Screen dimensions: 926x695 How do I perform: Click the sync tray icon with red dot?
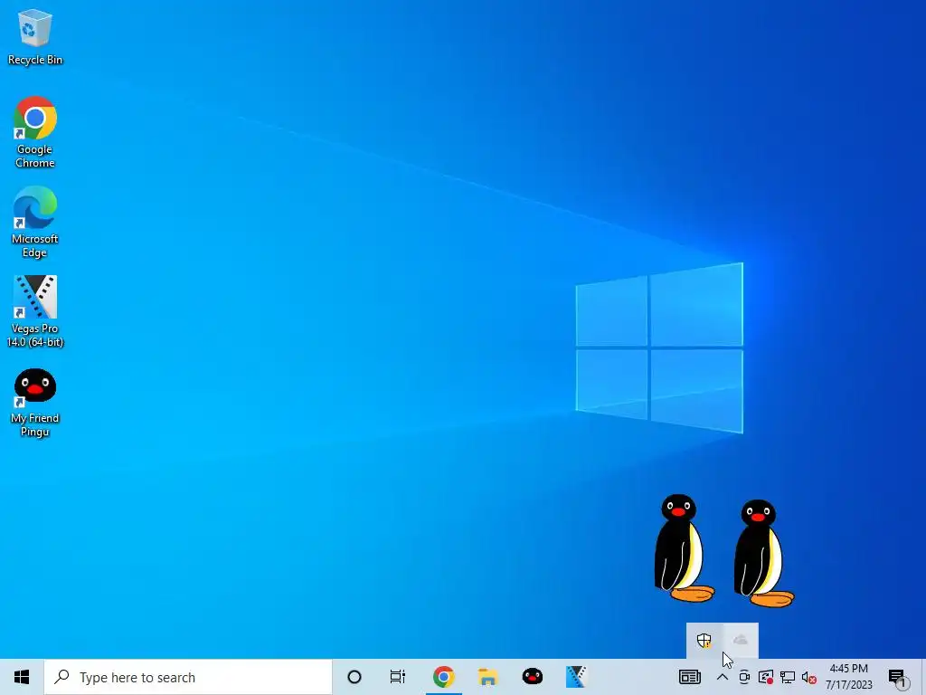[766, 677]
